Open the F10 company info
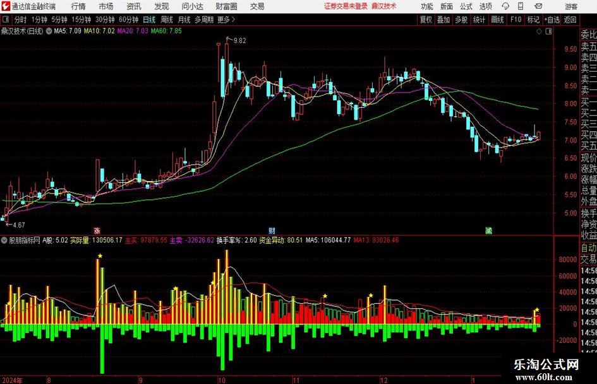Image resolution: width=597 pixels, height=384 pixels. click(516, 20)
